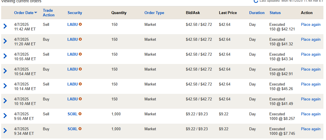The image size is (326, 140).
Task: Click star icon next to SOXL 9:34 AM buy
Action: 80,129
